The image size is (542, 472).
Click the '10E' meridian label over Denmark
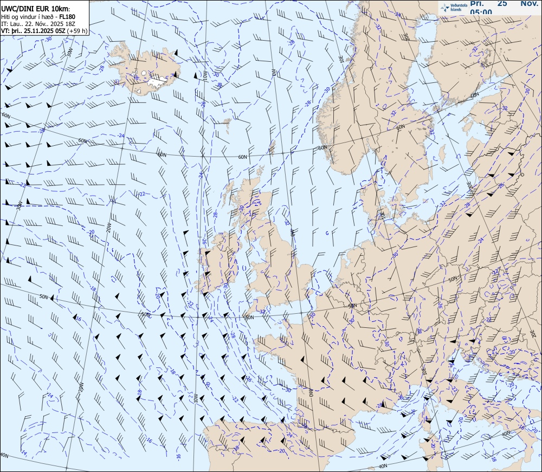(382, 214)
